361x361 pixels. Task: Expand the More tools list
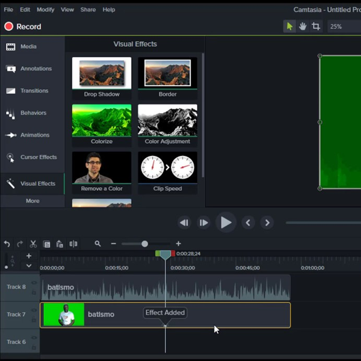32,201
